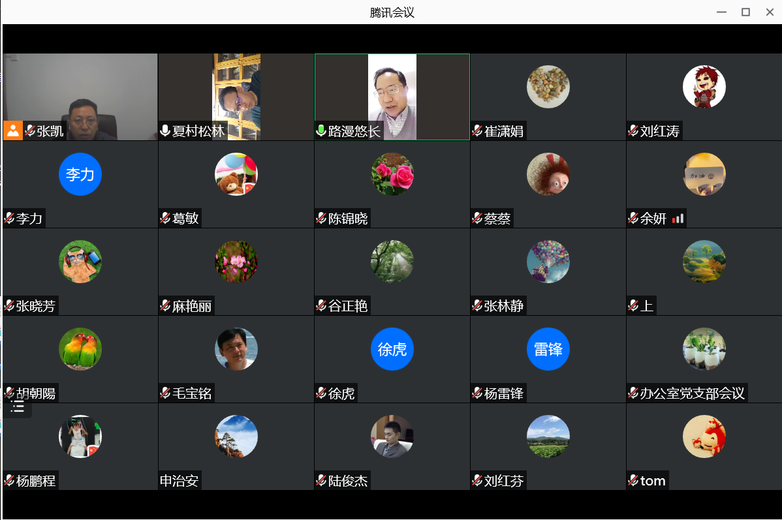782x520 pixels.
Task: Select 陈锦晓's rose flower avatar
Action: coord(392,174)
